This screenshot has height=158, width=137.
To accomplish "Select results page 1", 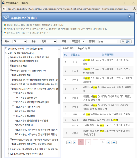I will point(81,142).
